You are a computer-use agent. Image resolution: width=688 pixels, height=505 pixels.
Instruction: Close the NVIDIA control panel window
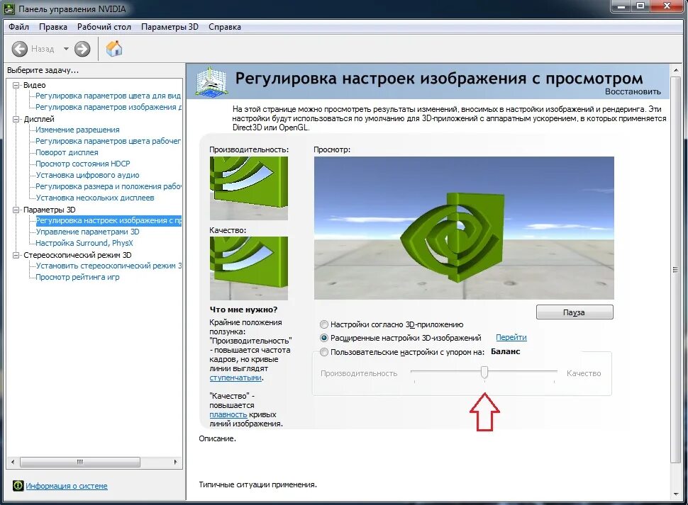tap(667, 6)
